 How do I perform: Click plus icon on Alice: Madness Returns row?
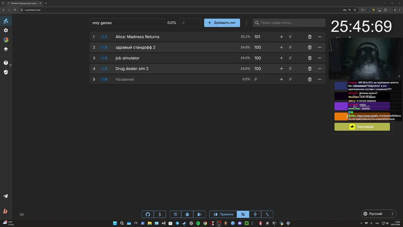click(x=281, y=37)
